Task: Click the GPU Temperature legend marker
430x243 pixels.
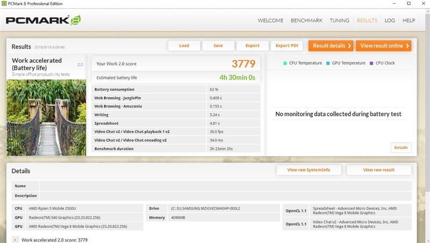Action: 328,63
